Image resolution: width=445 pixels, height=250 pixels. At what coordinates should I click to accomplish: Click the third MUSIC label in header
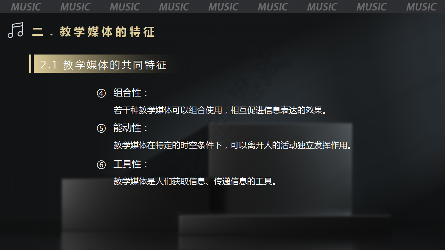tap(124, 7)
